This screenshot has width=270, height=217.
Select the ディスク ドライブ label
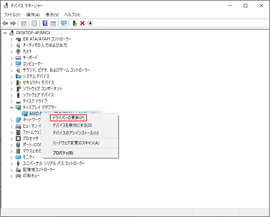[35, 101]
